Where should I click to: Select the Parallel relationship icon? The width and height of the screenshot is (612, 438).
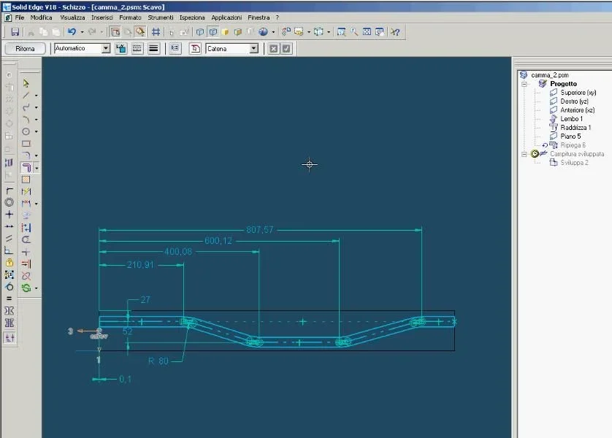point(9,238)
